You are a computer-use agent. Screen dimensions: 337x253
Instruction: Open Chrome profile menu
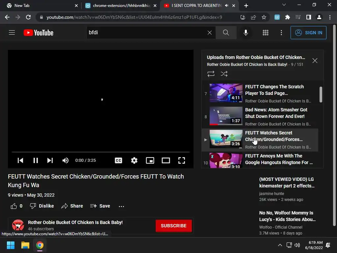(x=319, y=17)
